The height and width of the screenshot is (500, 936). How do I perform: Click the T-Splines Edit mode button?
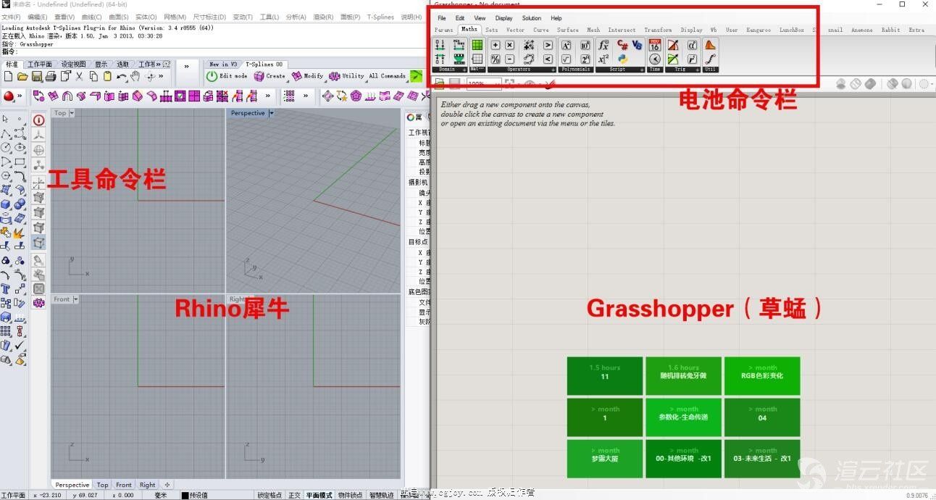click(227, 76)
